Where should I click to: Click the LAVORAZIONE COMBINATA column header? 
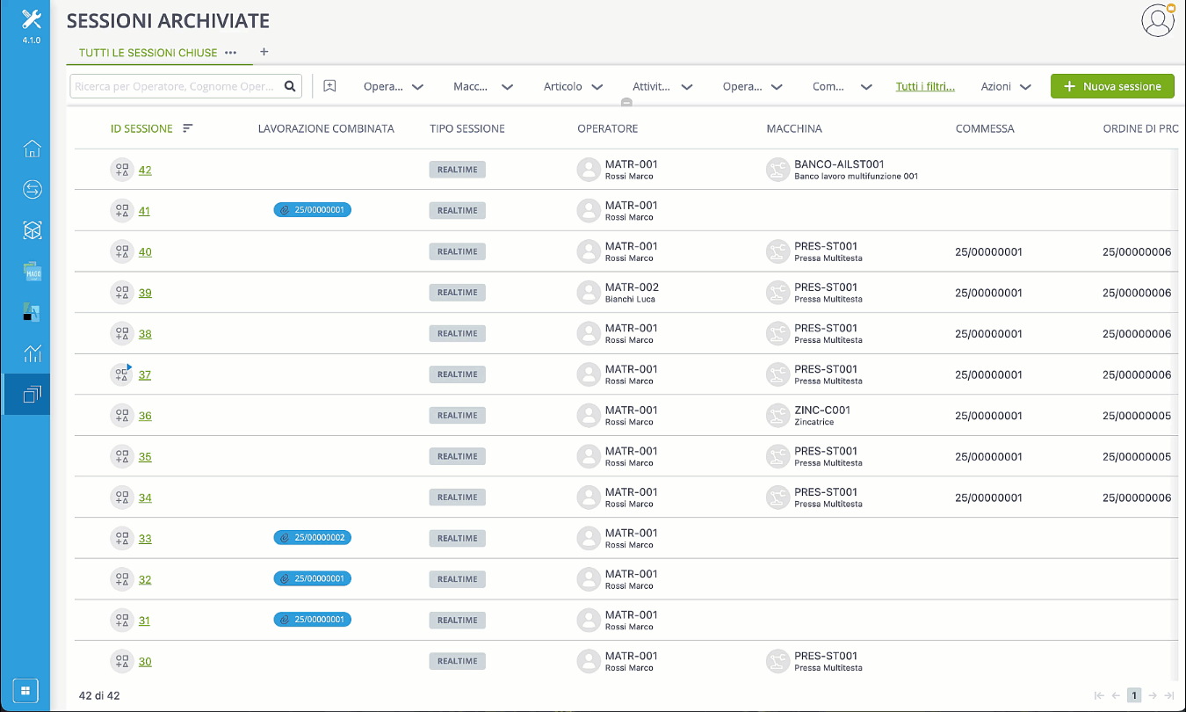(x=326, y=128)
